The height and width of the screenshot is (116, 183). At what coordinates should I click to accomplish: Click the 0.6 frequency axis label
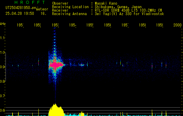coord(2,110)
